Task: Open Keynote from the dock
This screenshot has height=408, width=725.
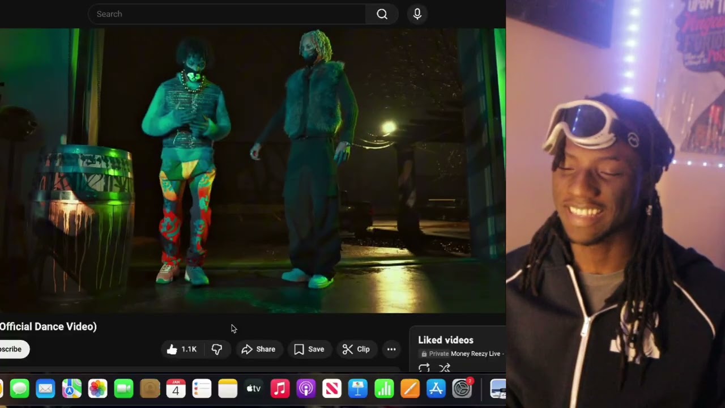Action: tap(358, 389)
